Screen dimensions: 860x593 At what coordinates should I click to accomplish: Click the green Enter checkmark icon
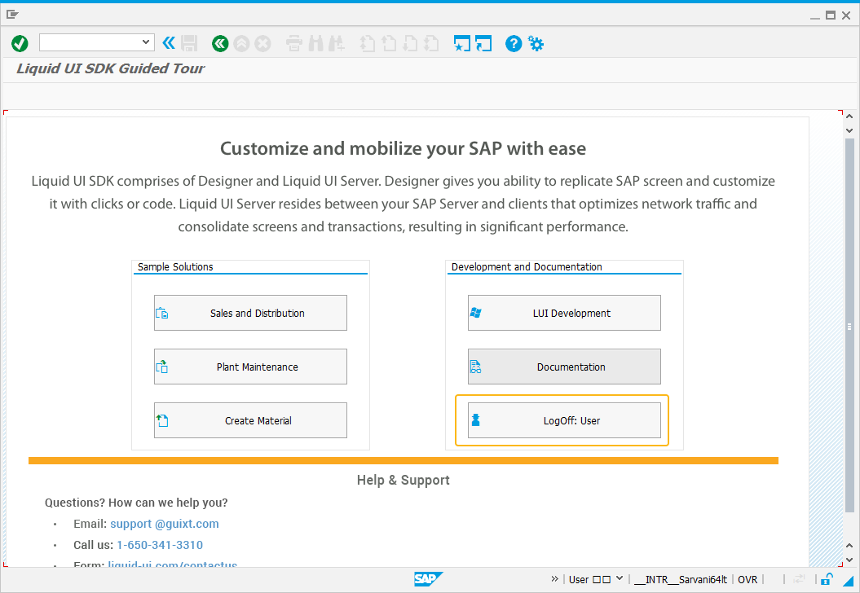click(x=20, y=43)
